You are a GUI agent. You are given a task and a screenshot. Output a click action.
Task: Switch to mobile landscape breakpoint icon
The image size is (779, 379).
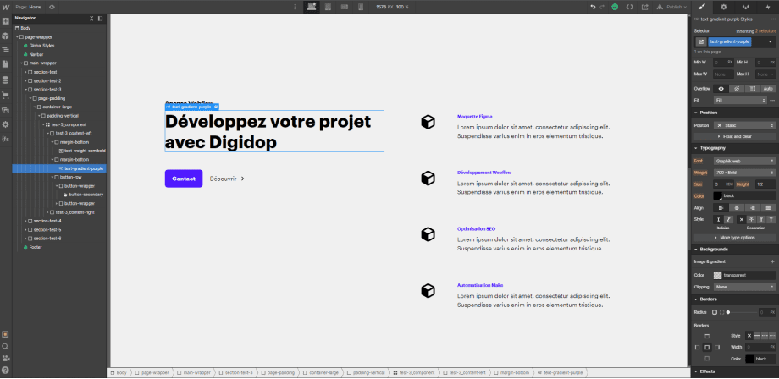344,7
